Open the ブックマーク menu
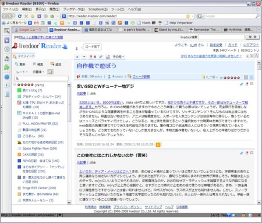 coord(74,9)
